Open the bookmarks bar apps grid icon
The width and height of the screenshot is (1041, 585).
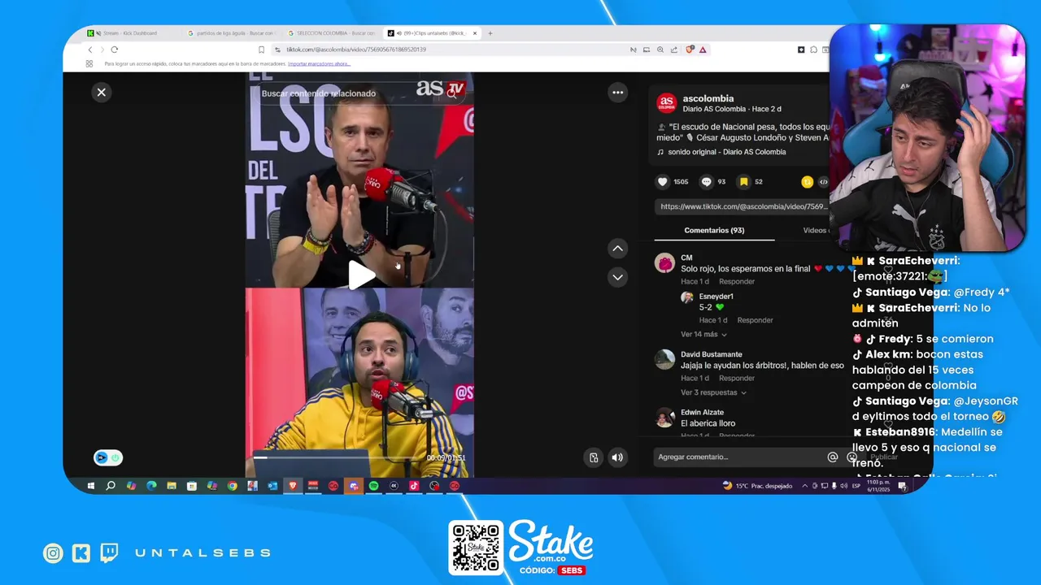pyautogui.click(x=89, y=63)
